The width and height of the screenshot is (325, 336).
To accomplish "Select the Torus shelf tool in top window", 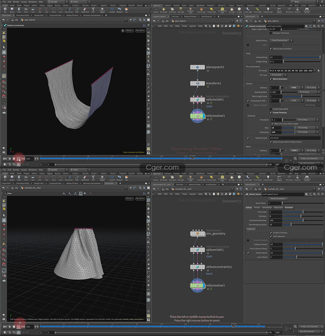I will click(26, 10).
